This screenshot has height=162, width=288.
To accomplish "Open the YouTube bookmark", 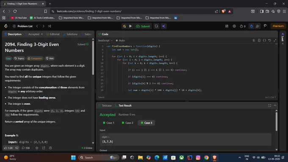I will click(19, 18).
